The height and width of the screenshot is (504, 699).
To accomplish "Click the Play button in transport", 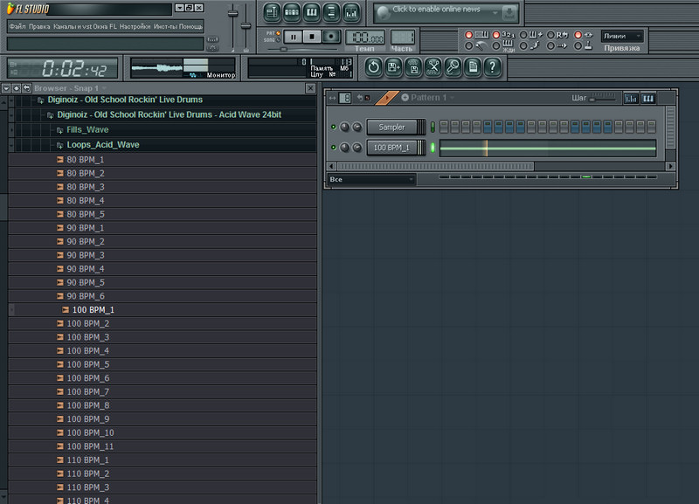I will coord(294,36).
